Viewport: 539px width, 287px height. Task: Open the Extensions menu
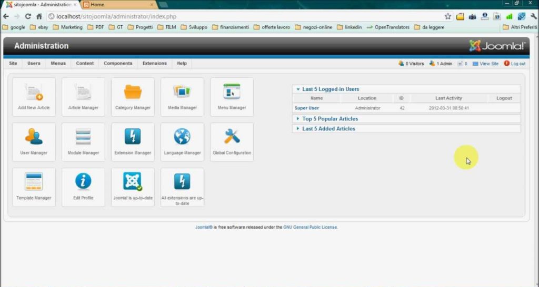[x=154, y=63]
